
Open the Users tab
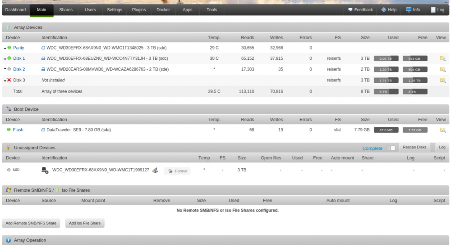[x=90, y=10]
